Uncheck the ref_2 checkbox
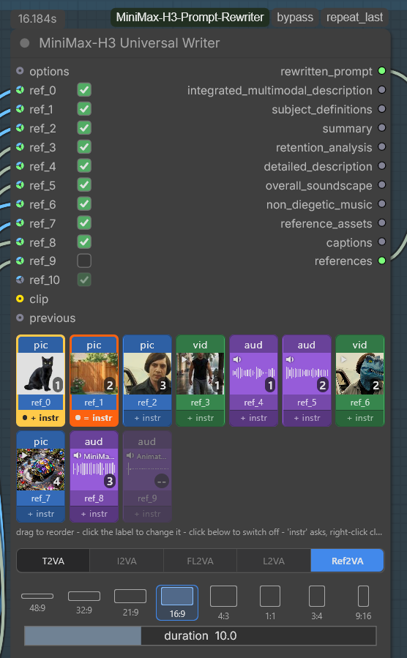Image resolution: width=407 pixels, height=658 pixels. point(84,128)
